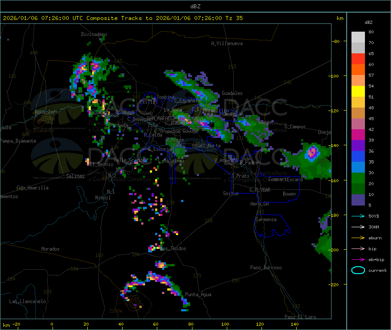
Task: Click the 'Punta_Agua' map label
Action: (x=198, y=294)
